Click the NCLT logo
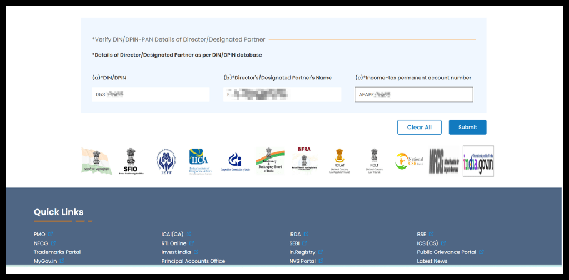This screenshot has width=569, height=280. [x=374, y=160]
